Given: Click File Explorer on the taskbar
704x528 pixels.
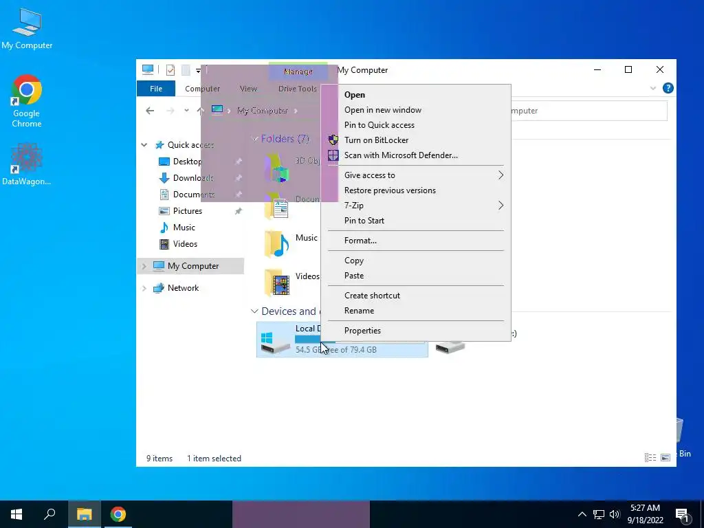Looking at the screenshot, I should (x=84, y=514).
